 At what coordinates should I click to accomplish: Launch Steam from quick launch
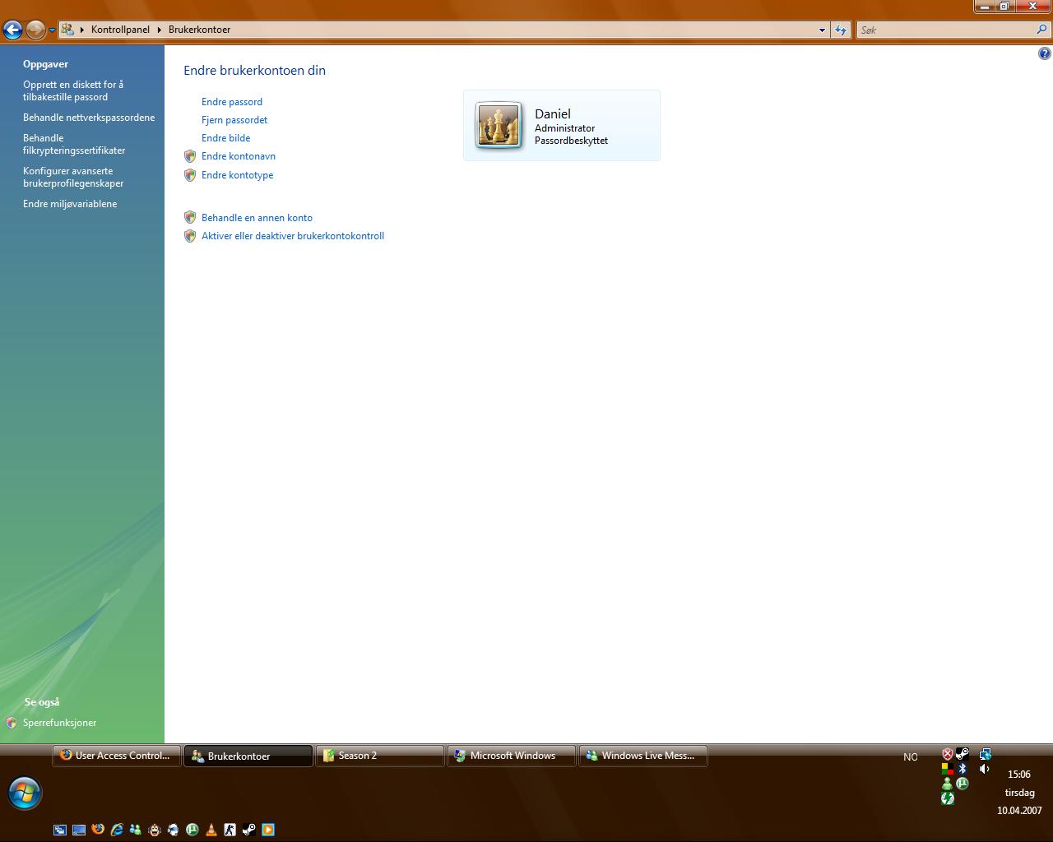pos(249,830)
